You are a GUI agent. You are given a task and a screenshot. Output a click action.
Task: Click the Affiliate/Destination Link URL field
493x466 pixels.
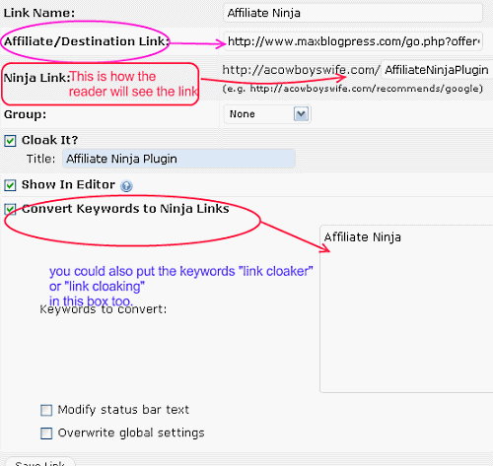pos(353,41)
